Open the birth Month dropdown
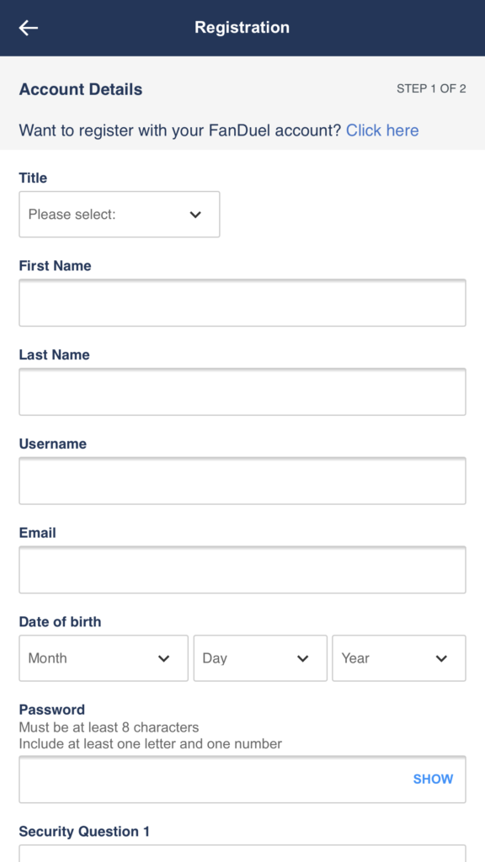Screen dimensions: 485x862 click(x=93, y=658)
